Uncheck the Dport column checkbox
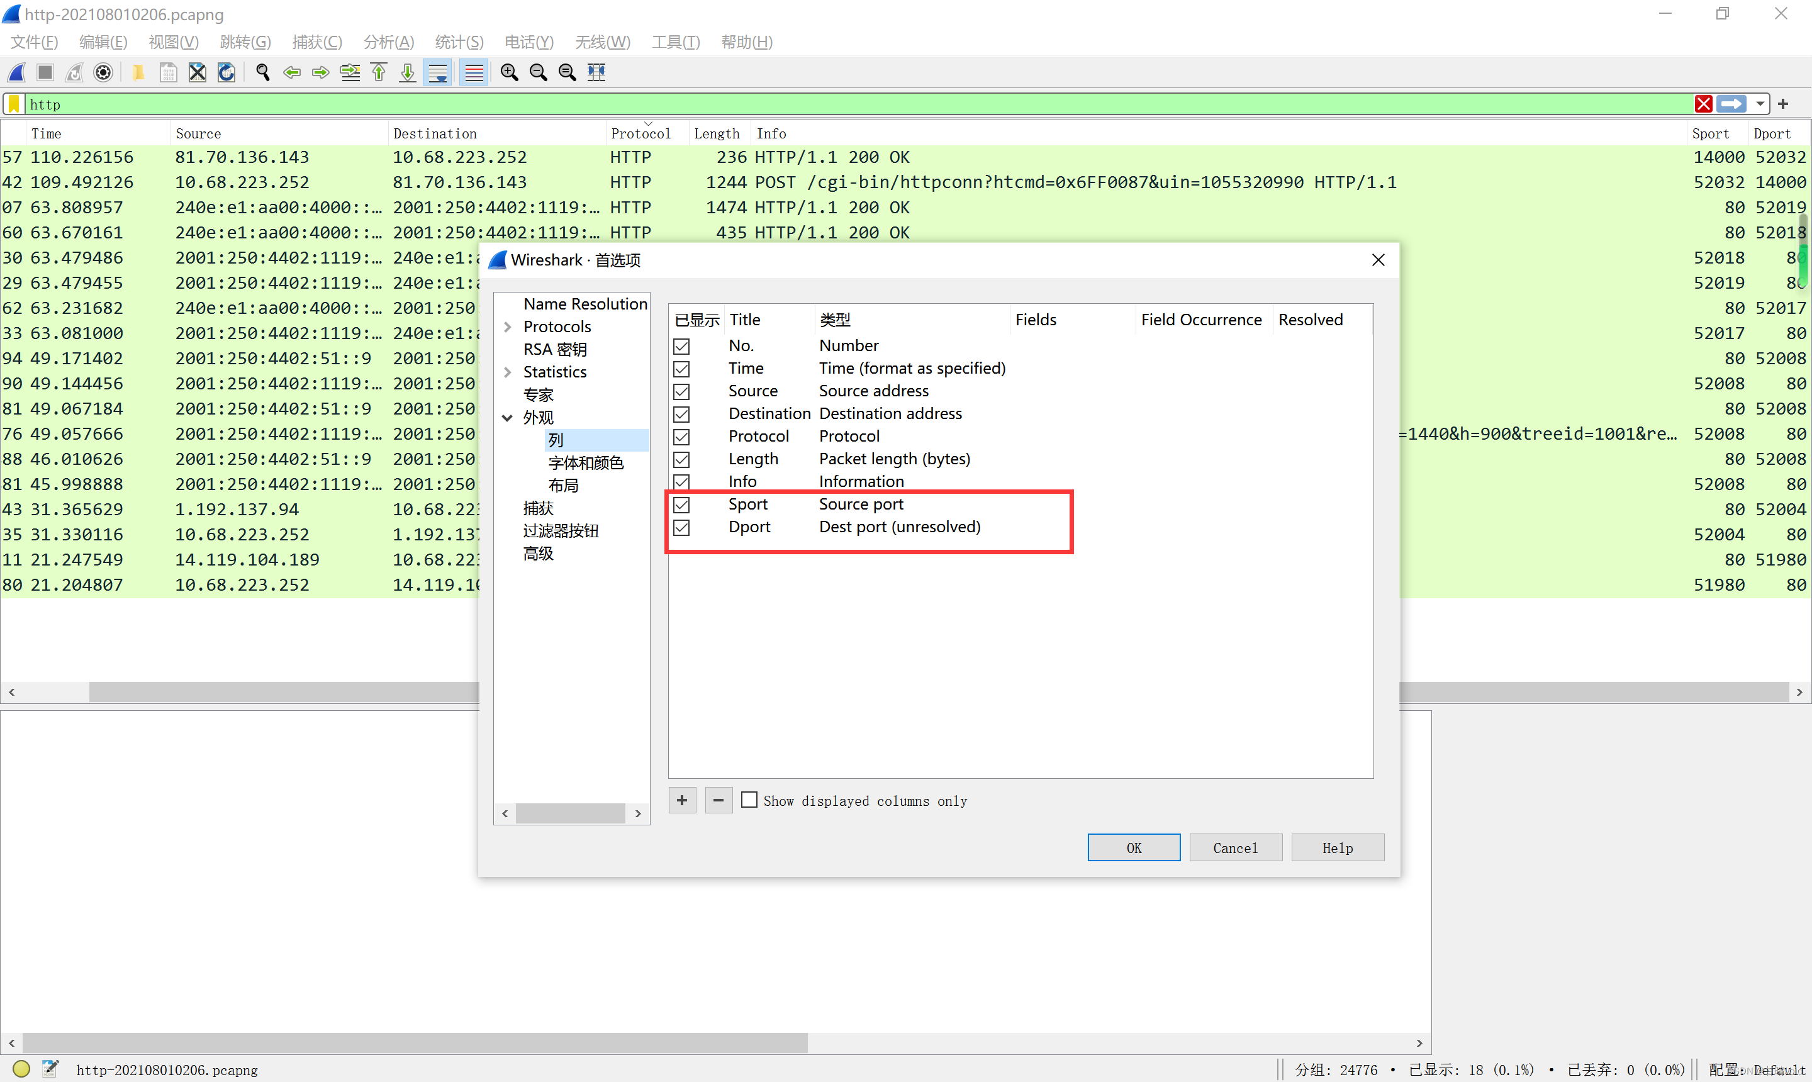Viewport: 1812px width, 1082px height. pyautogui.click(x=681, y=527)
